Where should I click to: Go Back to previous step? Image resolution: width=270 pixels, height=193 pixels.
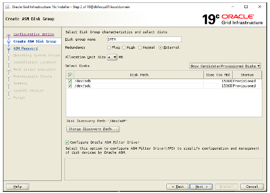tap(178, 187)
